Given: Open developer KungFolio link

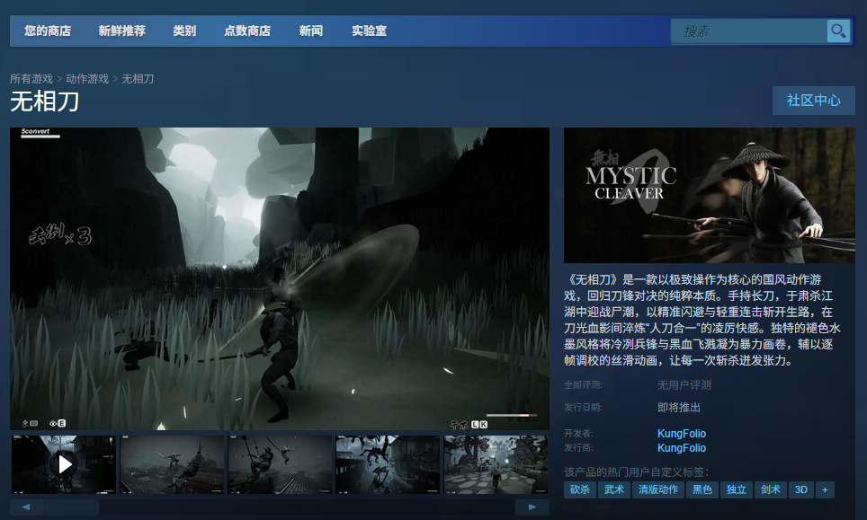Looking at the screenshot, I should [682, 434].
